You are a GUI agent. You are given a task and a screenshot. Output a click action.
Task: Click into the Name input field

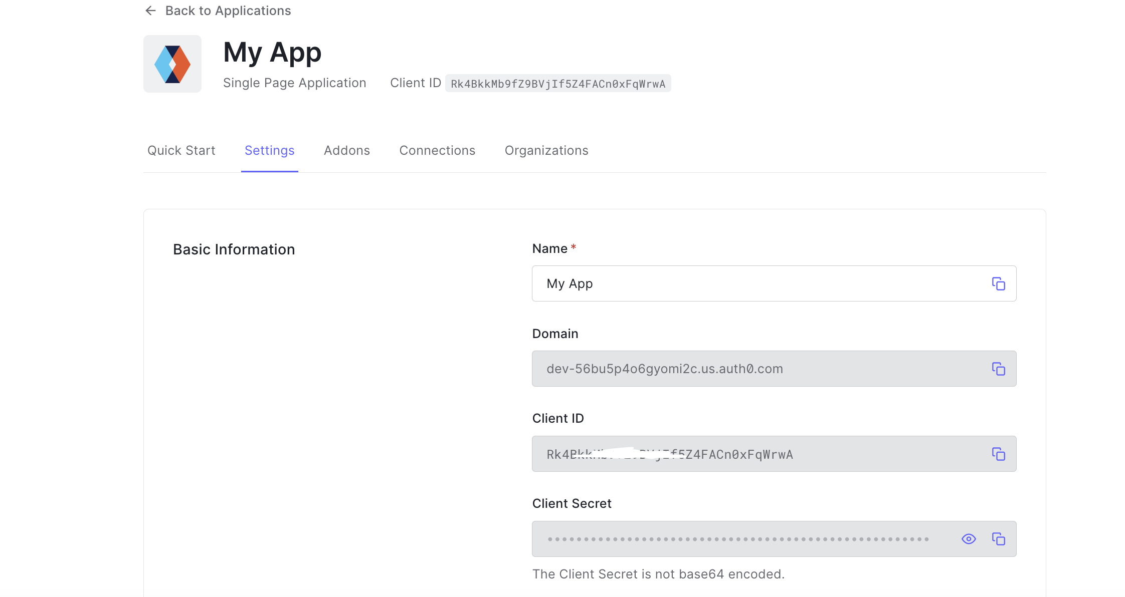(x=752, y=284)
